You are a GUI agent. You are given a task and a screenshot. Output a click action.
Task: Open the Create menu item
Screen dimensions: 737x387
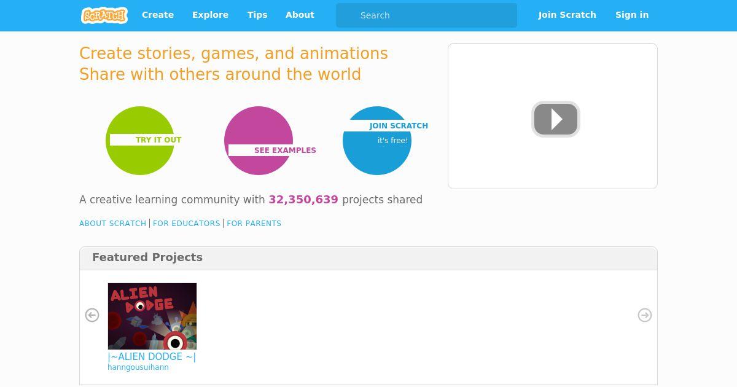(158, 15)
